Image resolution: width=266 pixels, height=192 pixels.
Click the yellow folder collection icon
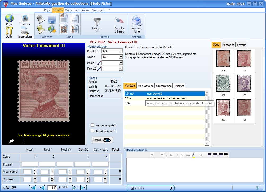(41, 29)
